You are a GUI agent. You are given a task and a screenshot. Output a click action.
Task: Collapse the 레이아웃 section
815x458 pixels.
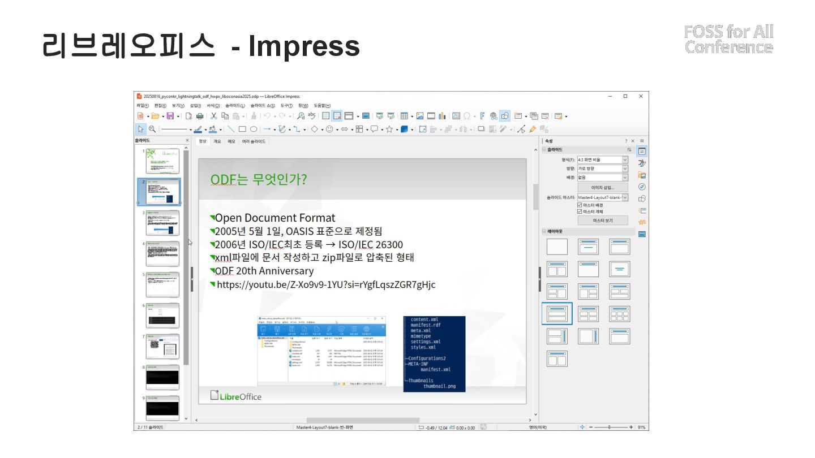(544, 231)
